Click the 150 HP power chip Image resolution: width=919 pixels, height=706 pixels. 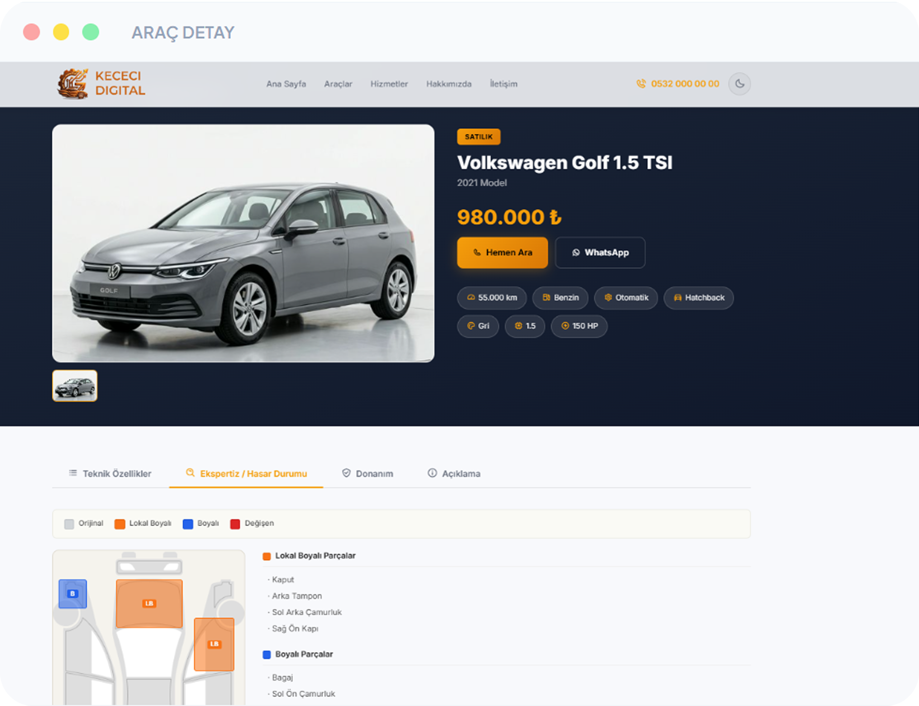coord(579,326)
